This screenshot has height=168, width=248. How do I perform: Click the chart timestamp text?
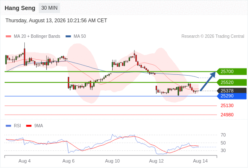(x=56, y=21)
